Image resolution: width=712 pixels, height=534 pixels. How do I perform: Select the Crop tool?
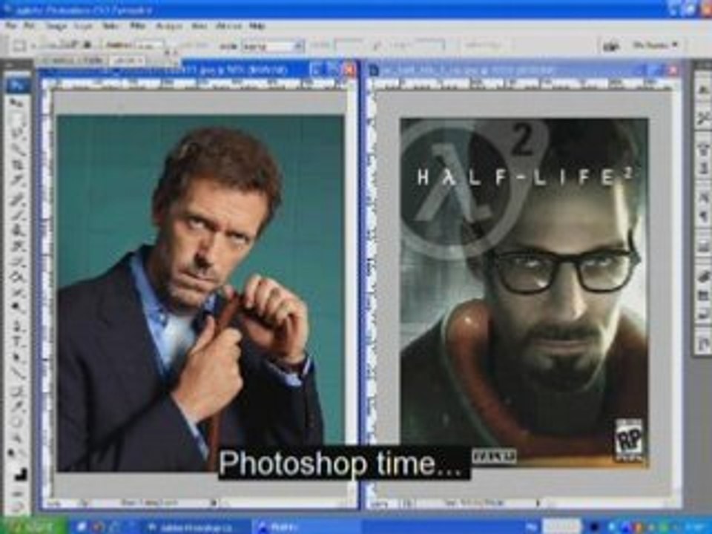[17, 164]
